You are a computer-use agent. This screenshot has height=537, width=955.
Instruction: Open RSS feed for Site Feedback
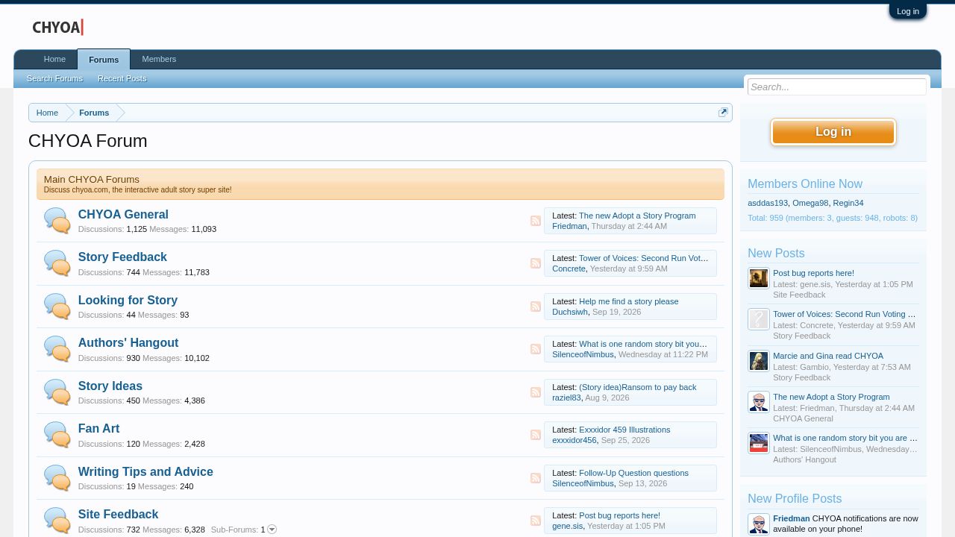(536, 521)
